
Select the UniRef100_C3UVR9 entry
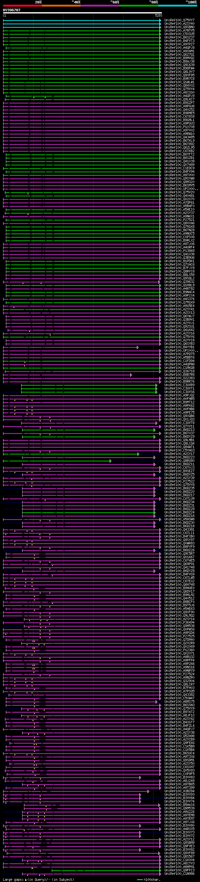coord(179,385)
